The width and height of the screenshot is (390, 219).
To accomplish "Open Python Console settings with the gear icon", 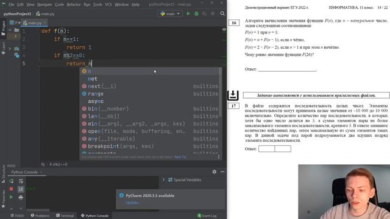I will pyautogui.click(x=214, y=172).
